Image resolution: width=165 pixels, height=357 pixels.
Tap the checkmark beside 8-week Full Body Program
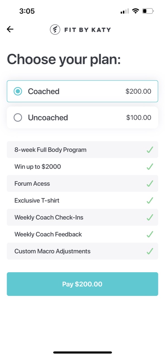coord(150,150)
